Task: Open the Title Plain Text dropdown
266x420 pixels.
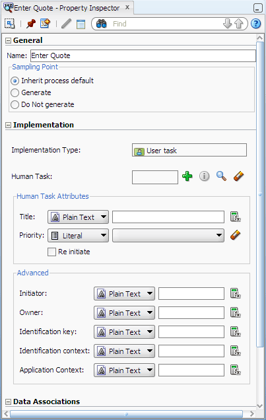Action: [x=78, y=217]
